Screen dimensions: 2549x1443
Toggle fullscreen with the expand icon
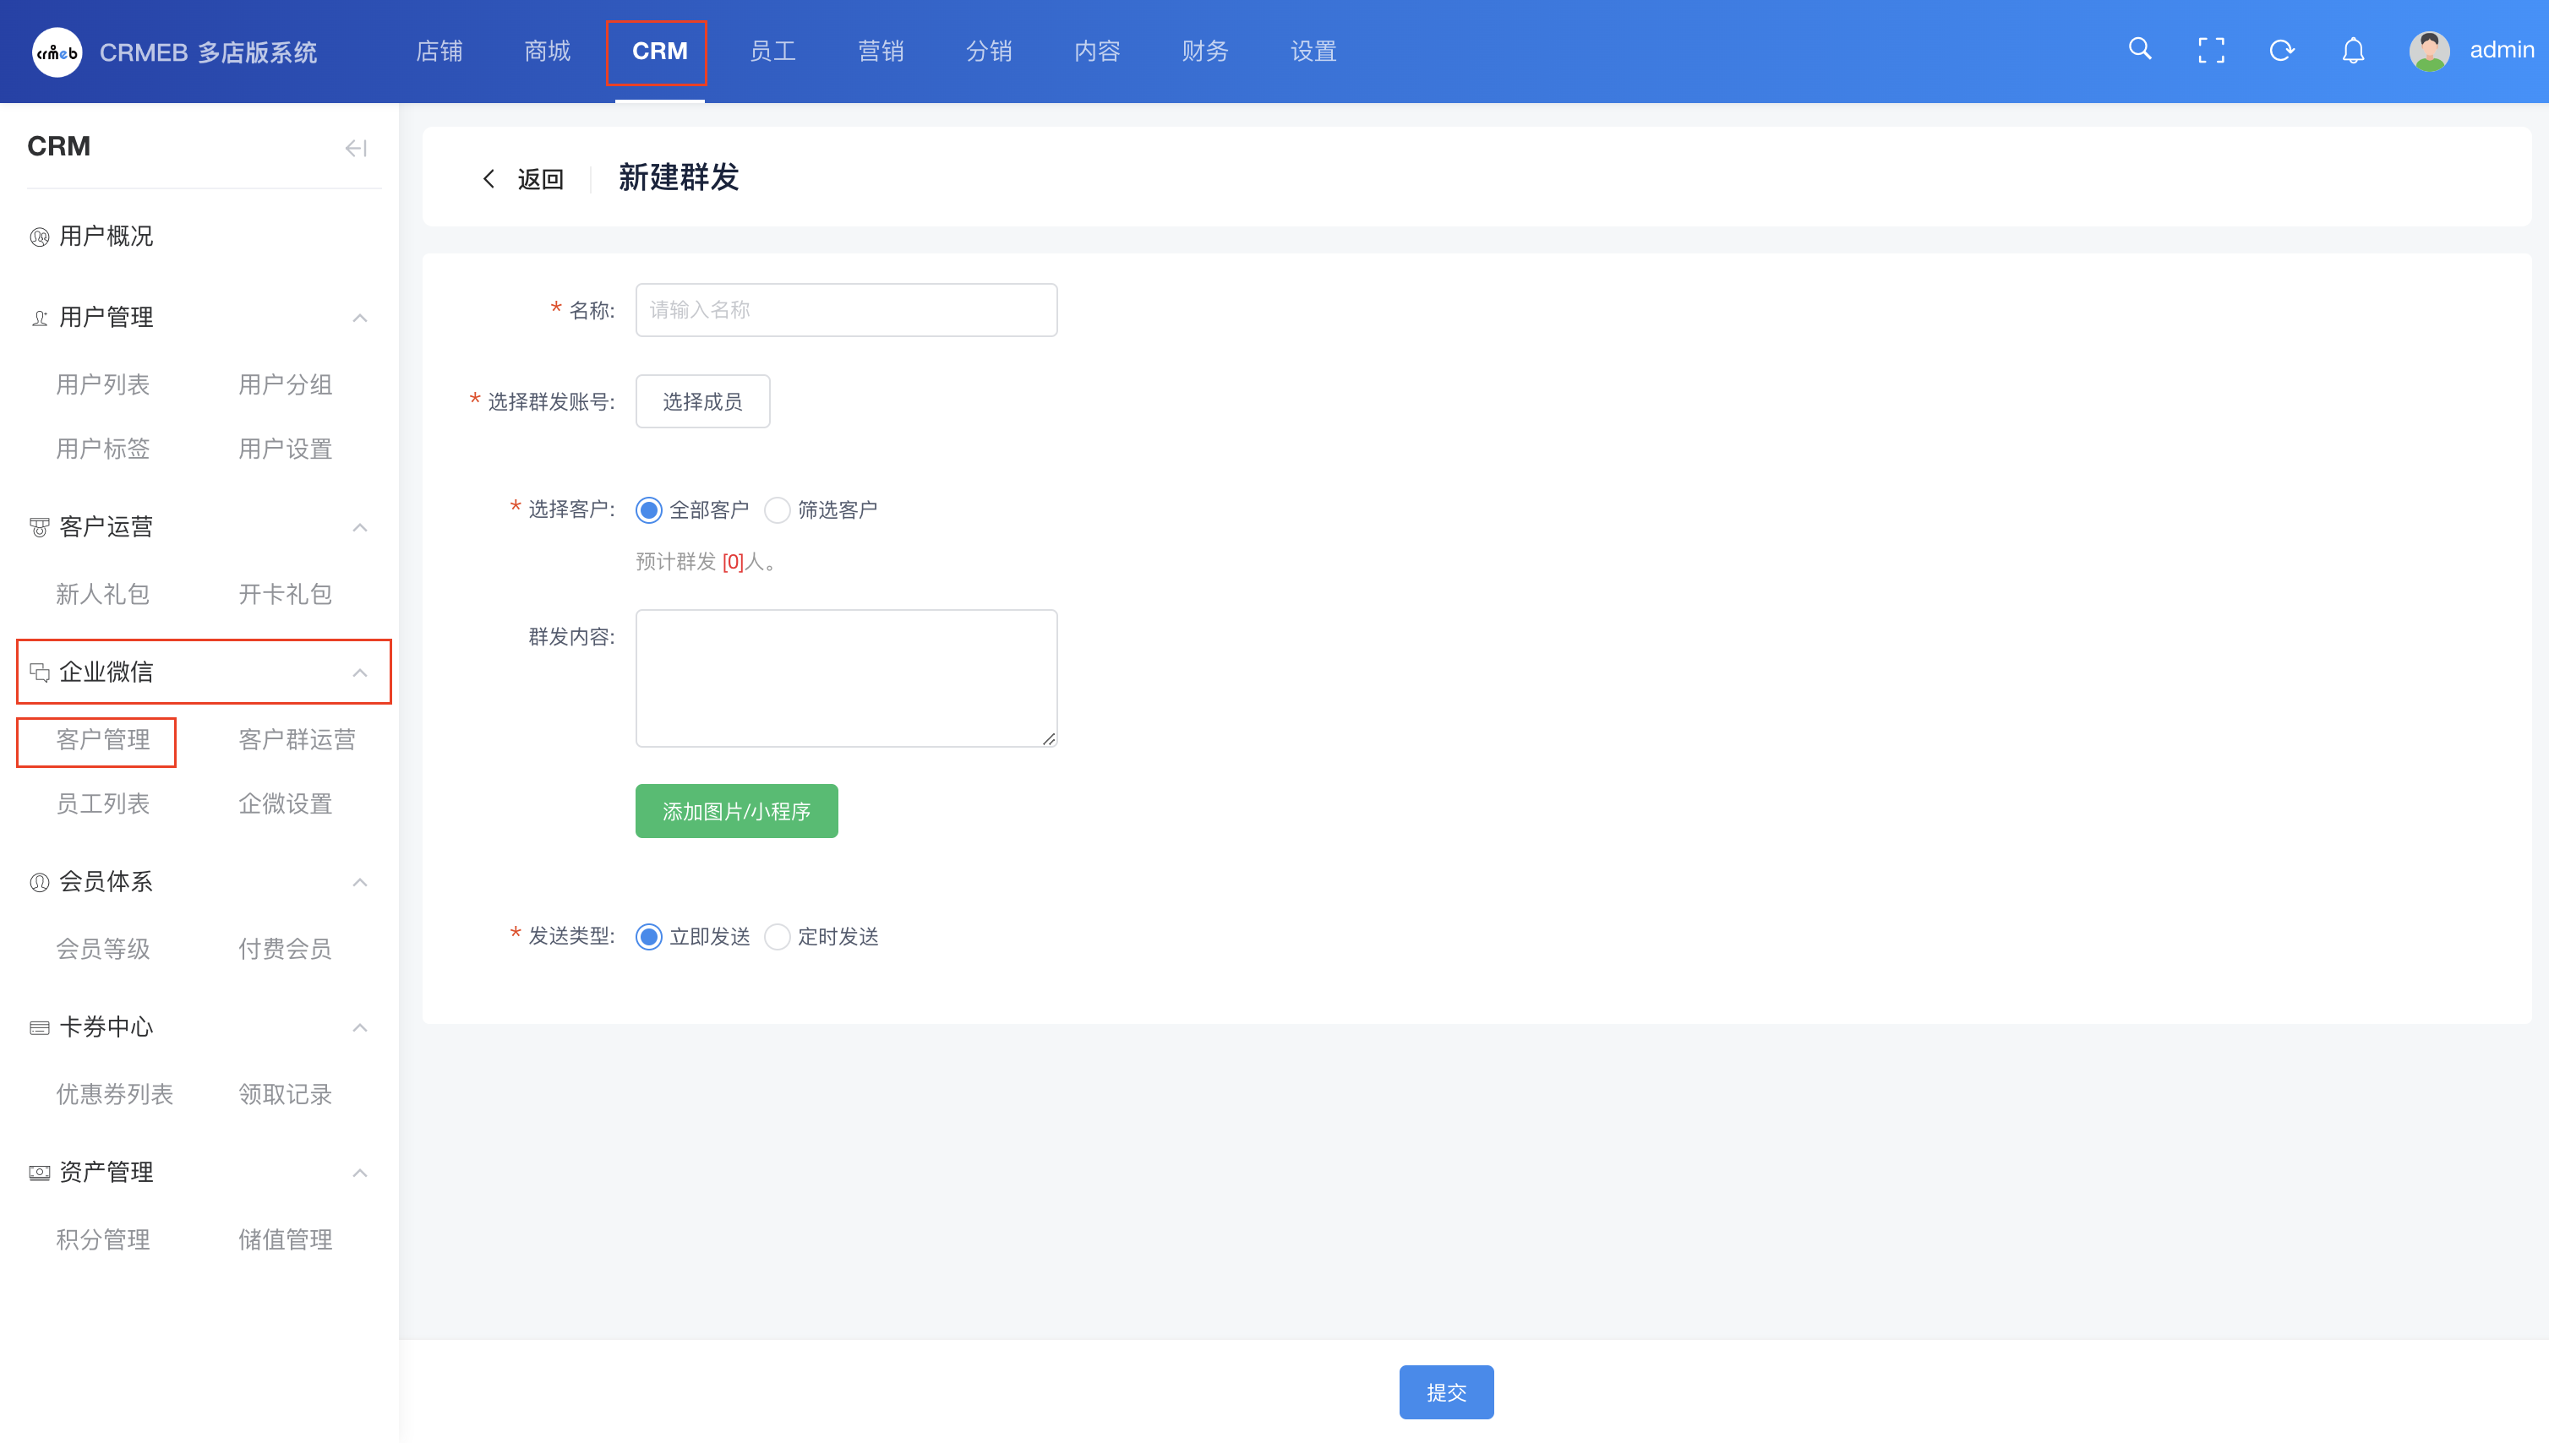(x=2211, y=51)
